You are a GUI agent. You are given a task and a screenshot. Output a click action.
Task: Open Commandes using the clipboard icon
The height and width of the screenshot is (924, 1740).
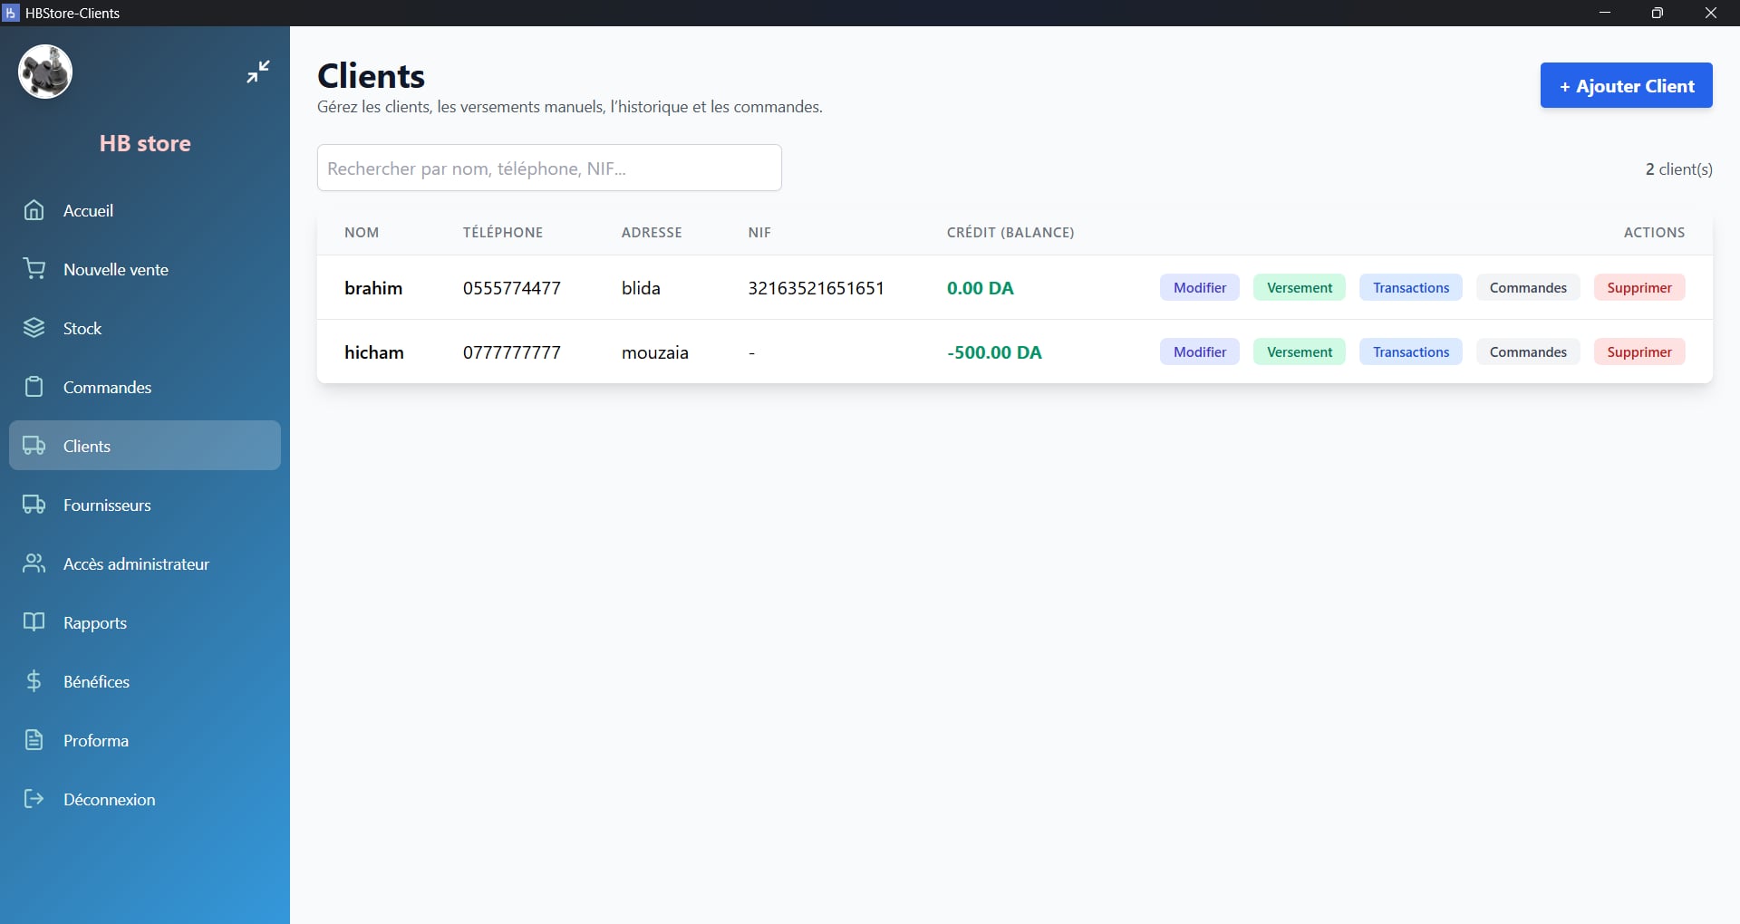tap(34, 387)
